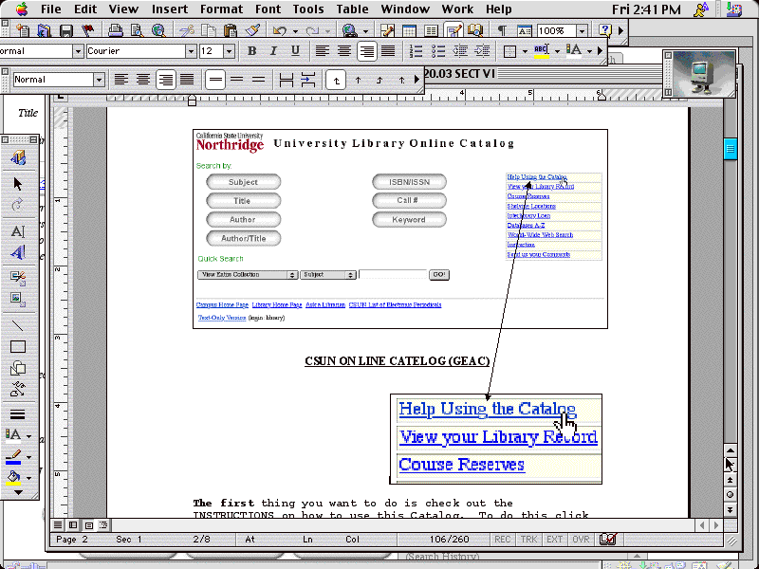The width and height of the screenshot is (759, 569).
Task: Open the File menu
Action: pyautogui.click(x=51, y=9)
